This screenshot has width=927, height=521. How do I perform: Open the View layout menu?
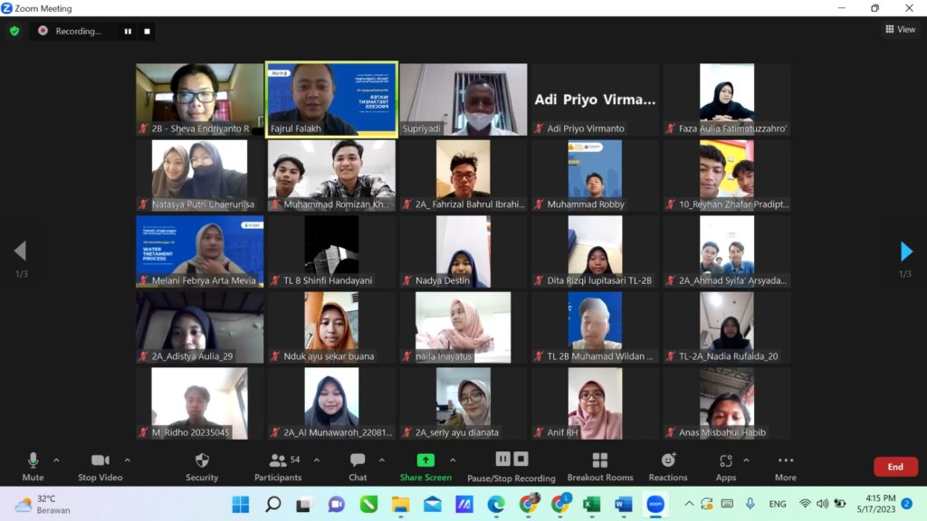(x=900, y=30)
